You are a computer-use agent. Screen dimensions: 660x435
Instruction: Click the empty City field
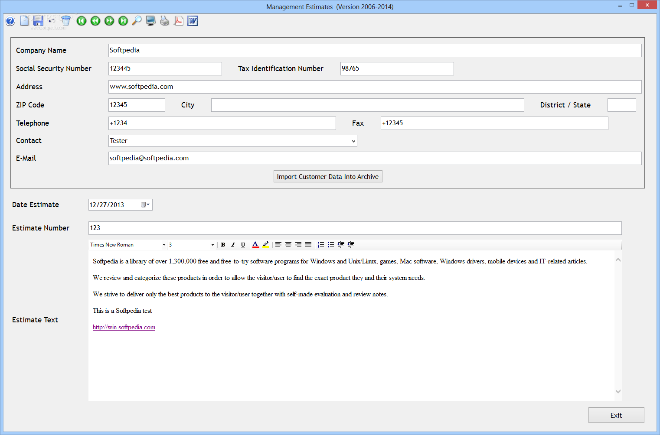pos(367,105)
